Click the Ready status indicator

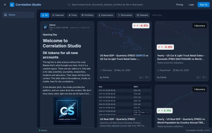[43, 130]
